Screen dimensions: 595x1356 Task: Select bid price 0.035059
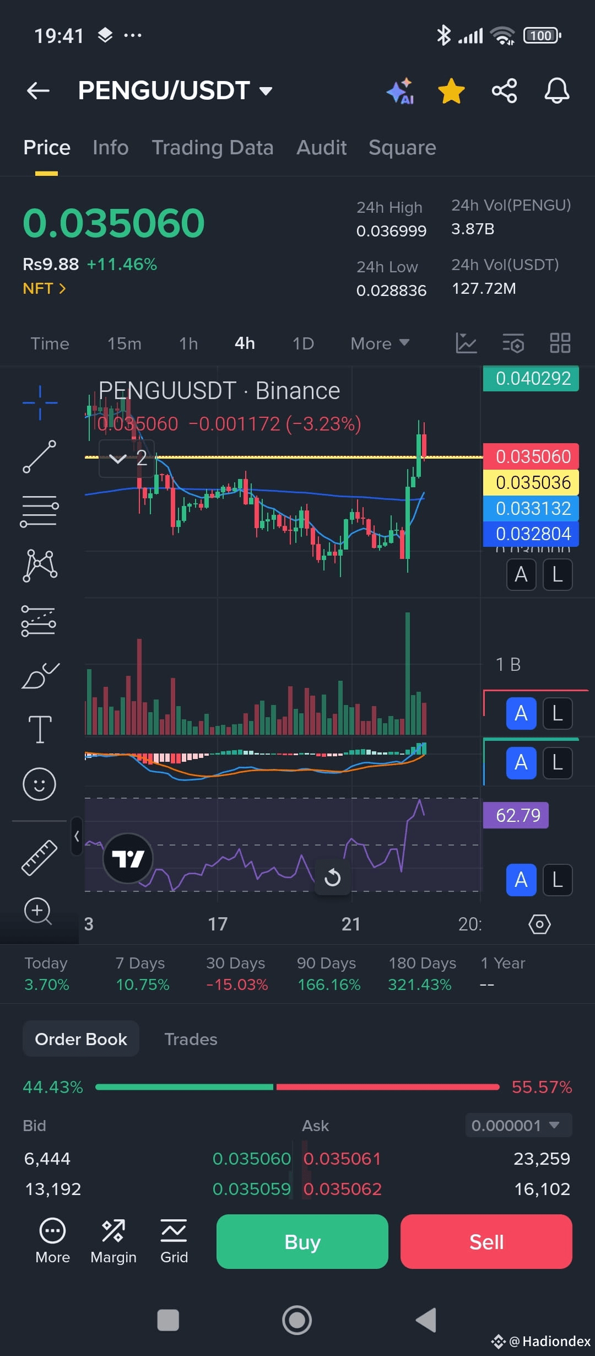(252, 1189)
